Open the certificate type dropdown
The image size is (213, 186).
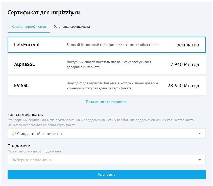click(x=106, y=134)
